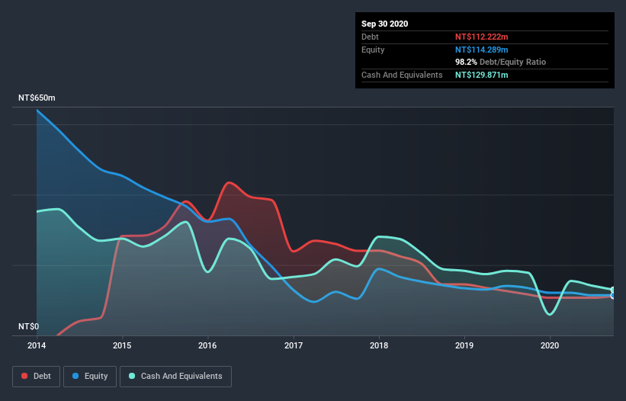Click the Debt row label in tooltip
The image size is (626, 401).
[x=370, y=37]
